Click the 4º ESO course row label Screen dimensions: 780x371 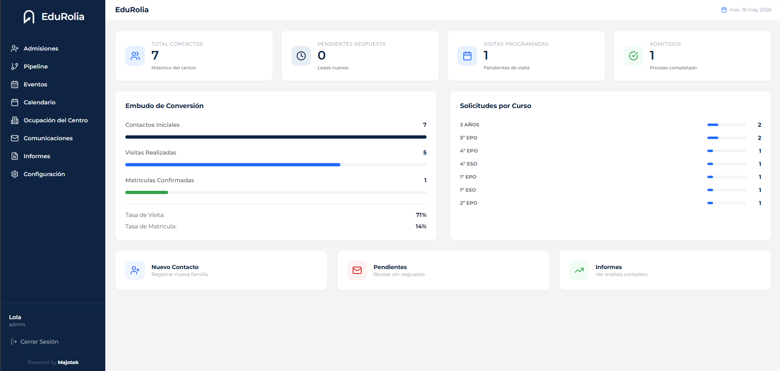pyautogui.click(x=469, y=164)
